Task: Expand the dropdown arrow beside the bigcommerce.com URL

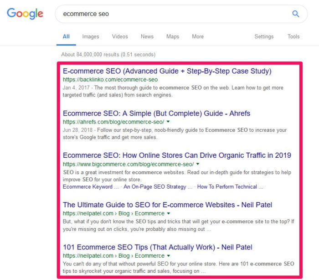Action: [x=197, y=164]
